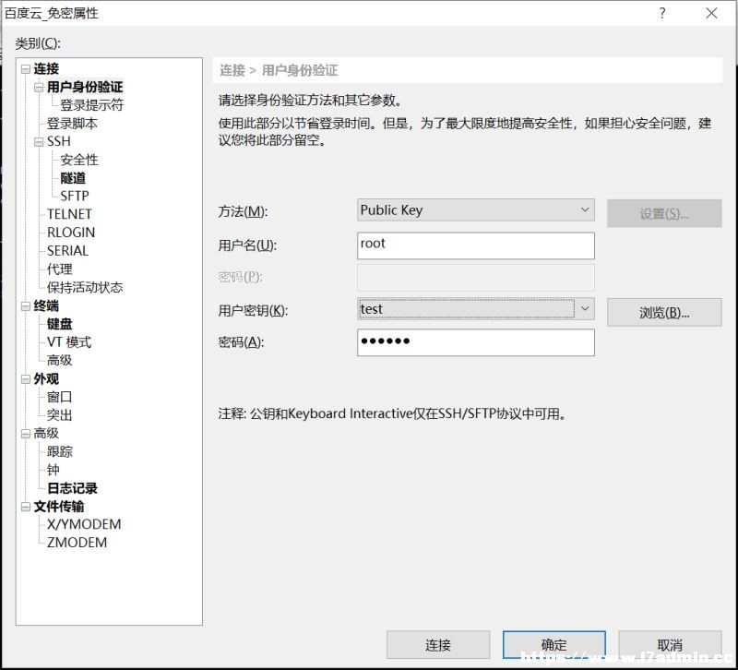Click the 浏览(B)... button

tap(664, 312)
